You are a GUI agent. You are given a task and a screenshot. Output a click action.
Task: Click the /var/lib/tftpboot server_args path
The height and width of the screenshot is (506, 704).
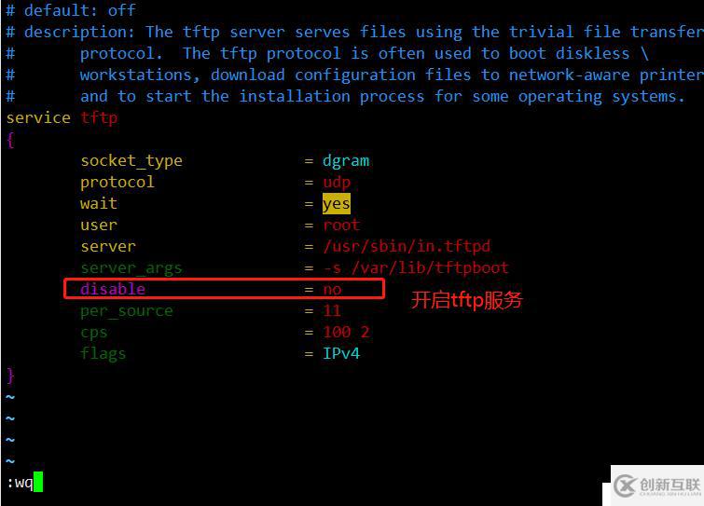click(430, 267)
